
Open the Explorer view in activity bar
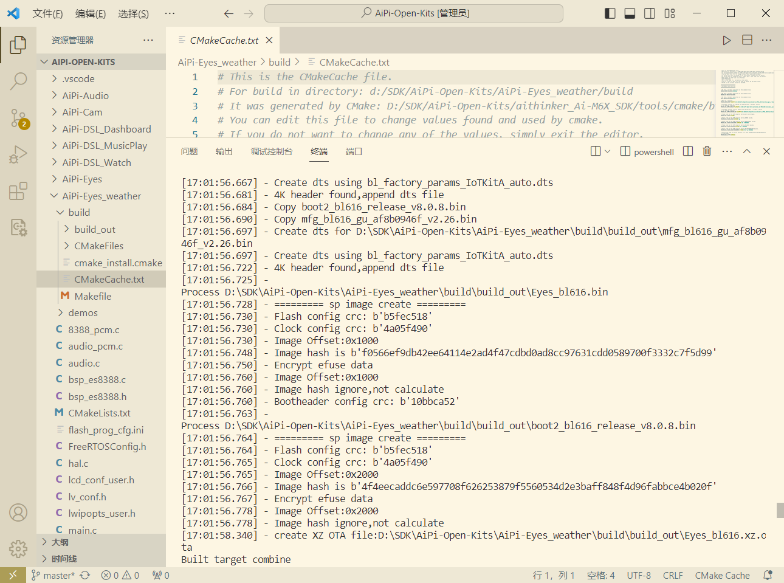pos(18,44)
